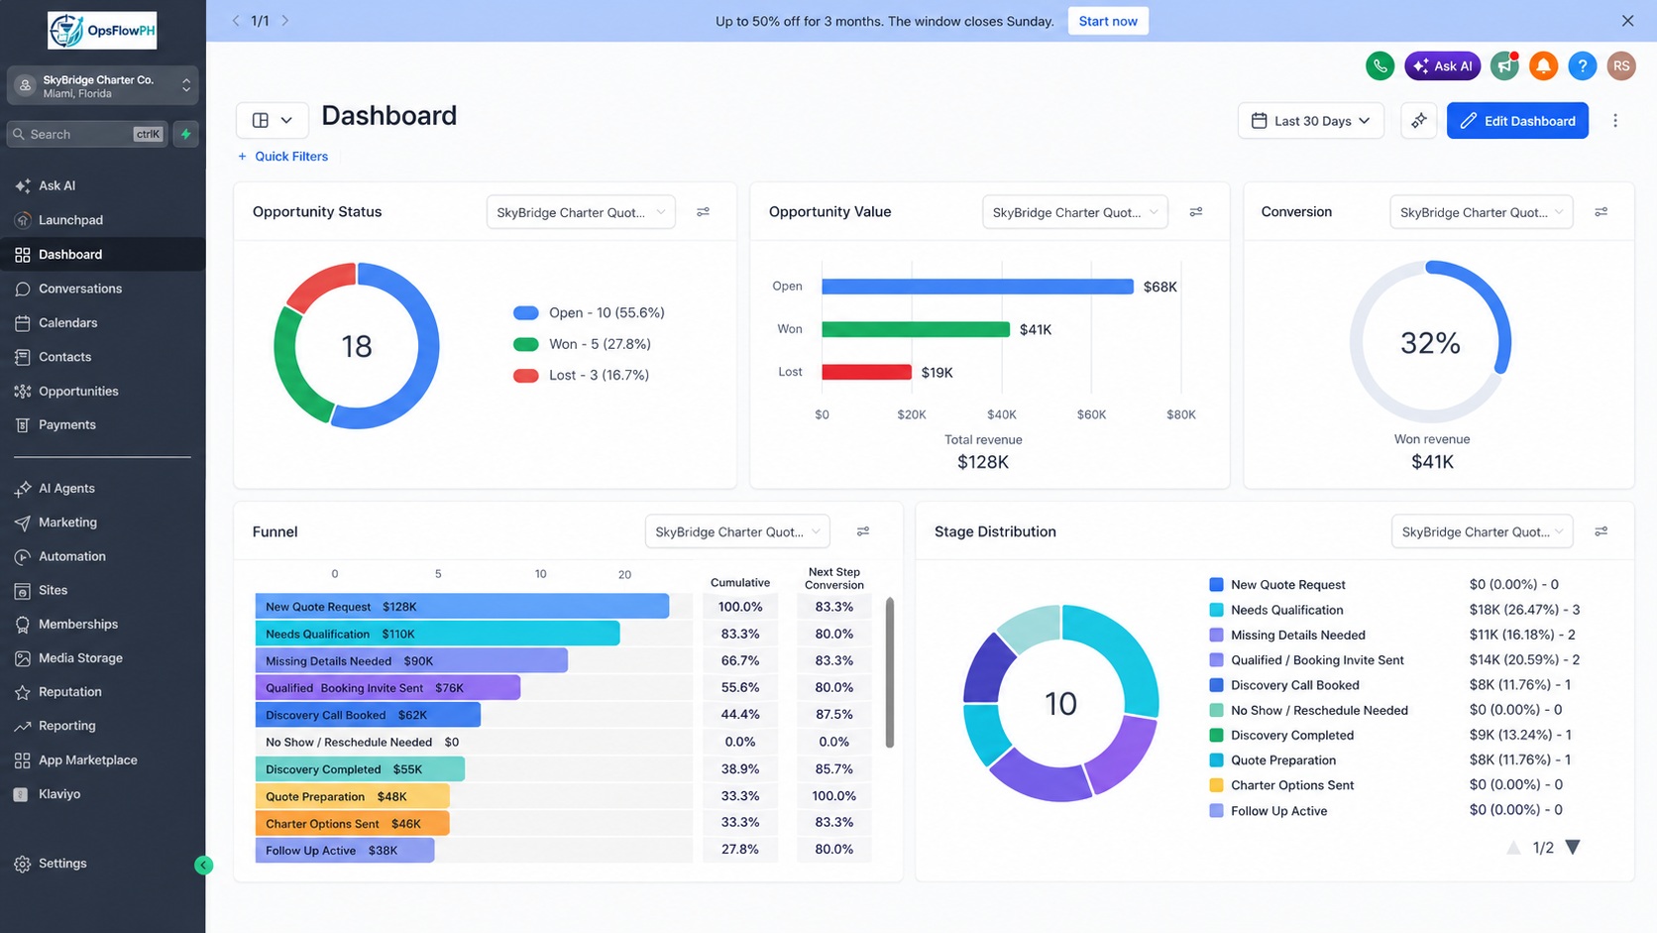Click the Discovery Completed funnel bar
This screenshot has width=1657, height=933.
coord(360,768)
